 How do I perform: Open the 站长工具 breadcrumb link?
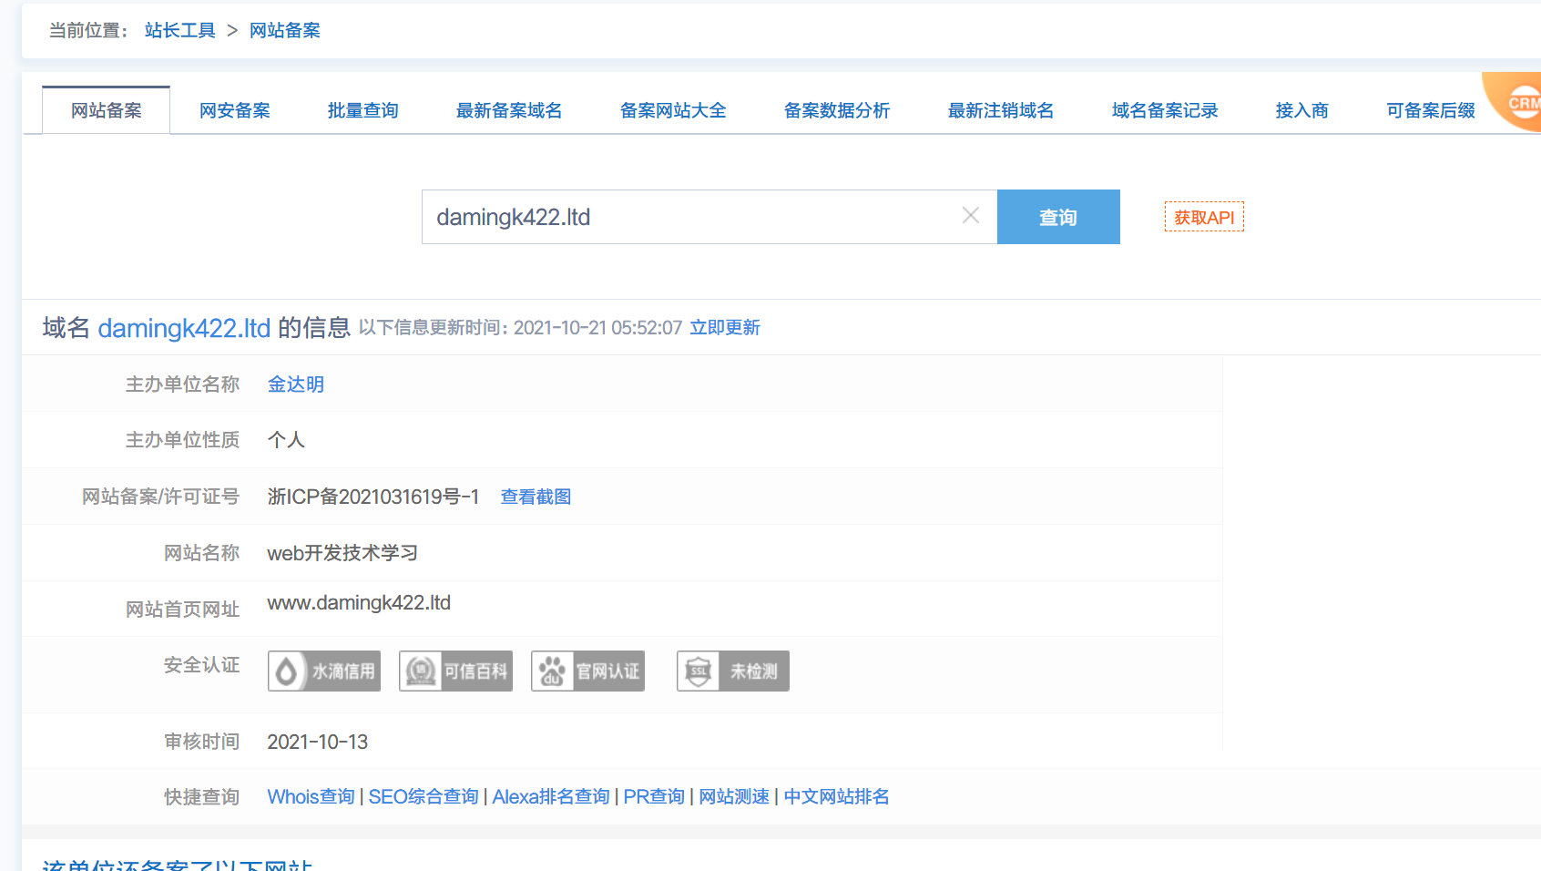pos(180,30)
